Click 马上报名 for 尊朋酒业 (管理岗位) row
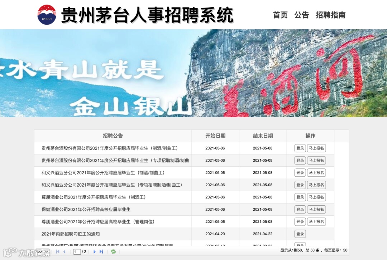Image resolution: width=387 pixels, height=260 pixels. 316,222
